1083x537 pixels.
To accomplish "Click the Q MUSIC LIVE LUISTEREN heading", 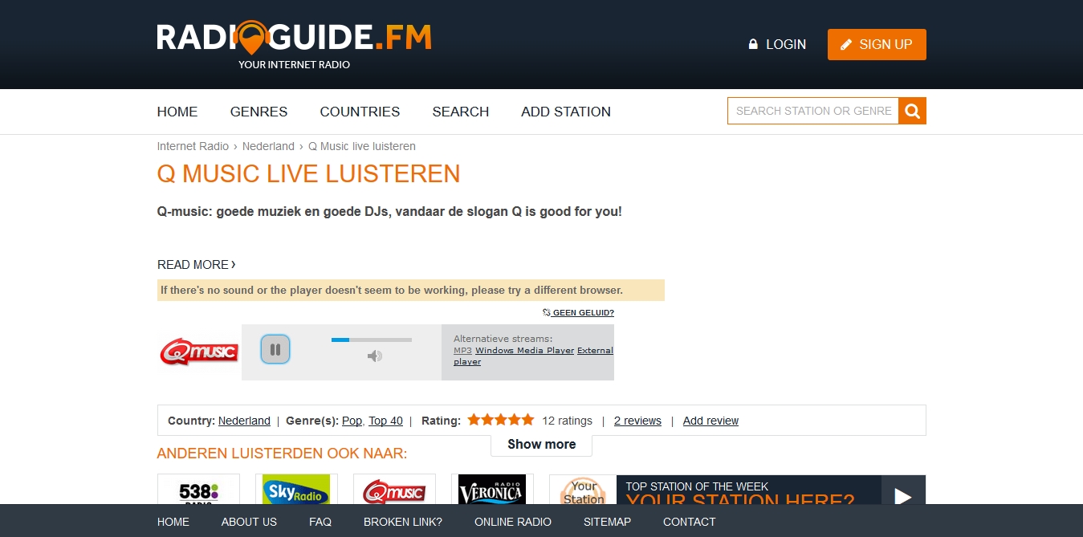I will [x=308, y=174].
